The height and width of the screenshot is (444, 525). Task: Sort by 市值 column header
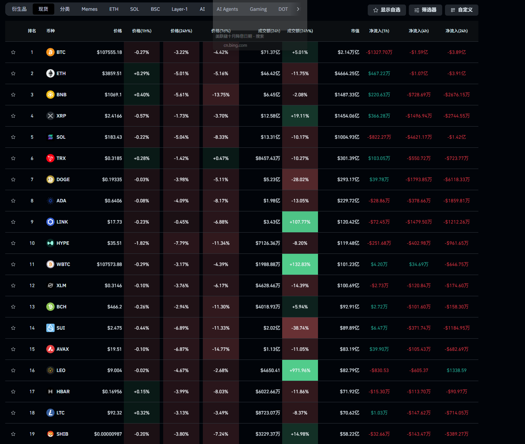355,31
